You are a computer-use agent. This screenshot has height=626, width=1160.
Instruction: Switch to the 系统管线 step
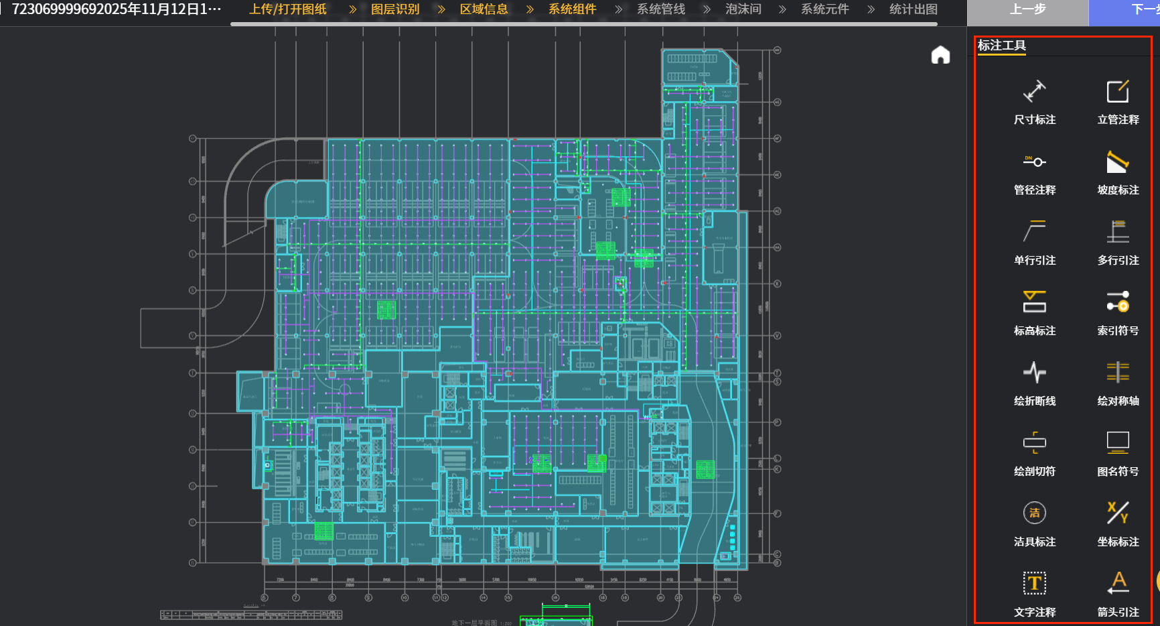(x=660, y=9)
